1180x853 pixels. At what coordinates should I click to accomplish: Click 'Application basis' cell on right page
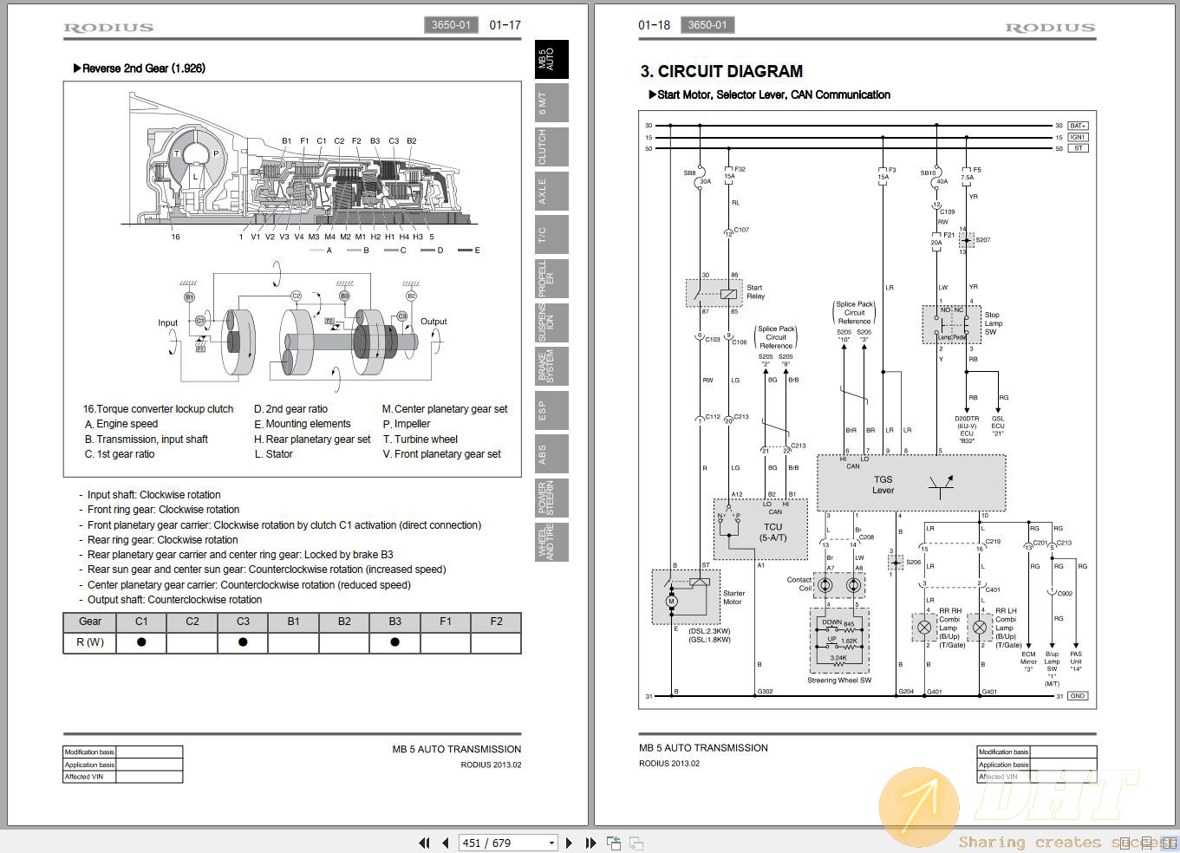[x=1003, y=765]
